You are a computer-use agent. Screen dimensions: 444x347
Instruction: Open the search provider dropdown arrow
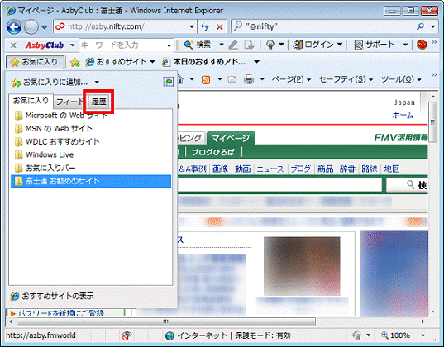coord(432,27)
